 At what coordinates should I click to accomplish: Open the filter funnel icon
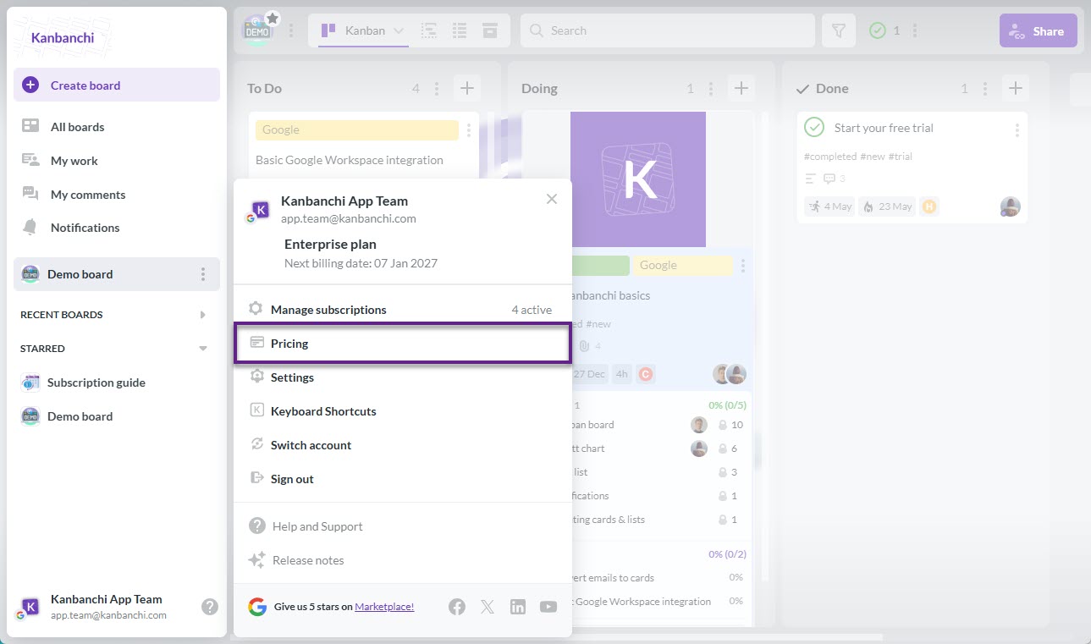tap(839, 30)
